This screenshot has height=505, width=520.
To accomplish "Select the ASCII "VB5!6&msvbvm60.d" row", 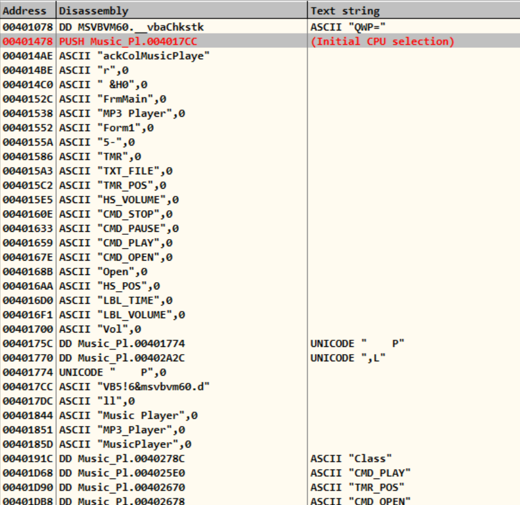I will click(260, 386).
